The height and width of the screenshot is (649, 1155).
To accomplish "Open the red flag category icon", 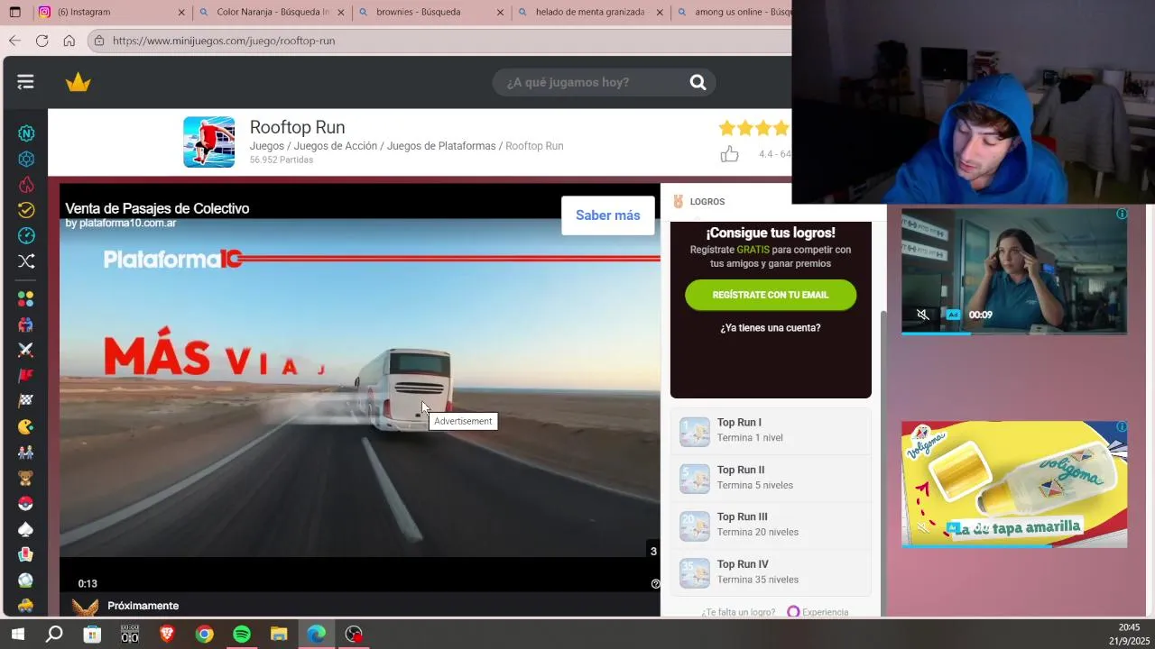I will point(26,375).
